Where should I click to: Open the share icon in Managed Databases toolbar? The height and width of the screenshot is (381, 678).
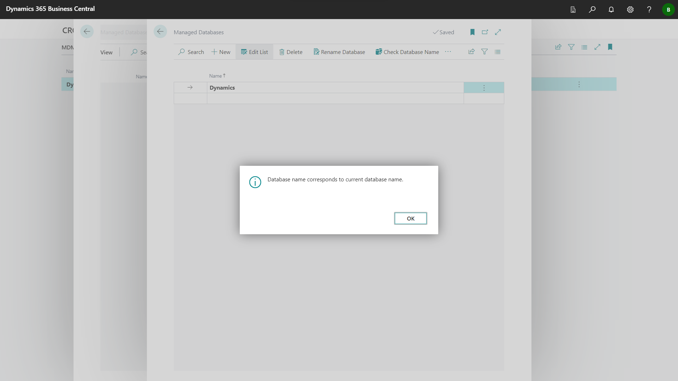click(471, 52)
